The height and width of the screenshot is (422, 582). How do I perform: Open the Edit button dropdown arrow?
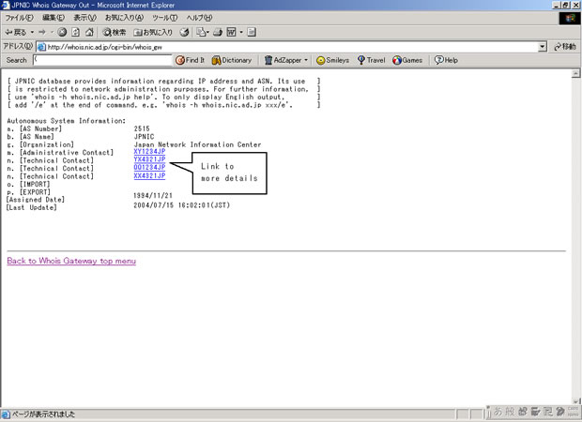[x=241, y=32]
